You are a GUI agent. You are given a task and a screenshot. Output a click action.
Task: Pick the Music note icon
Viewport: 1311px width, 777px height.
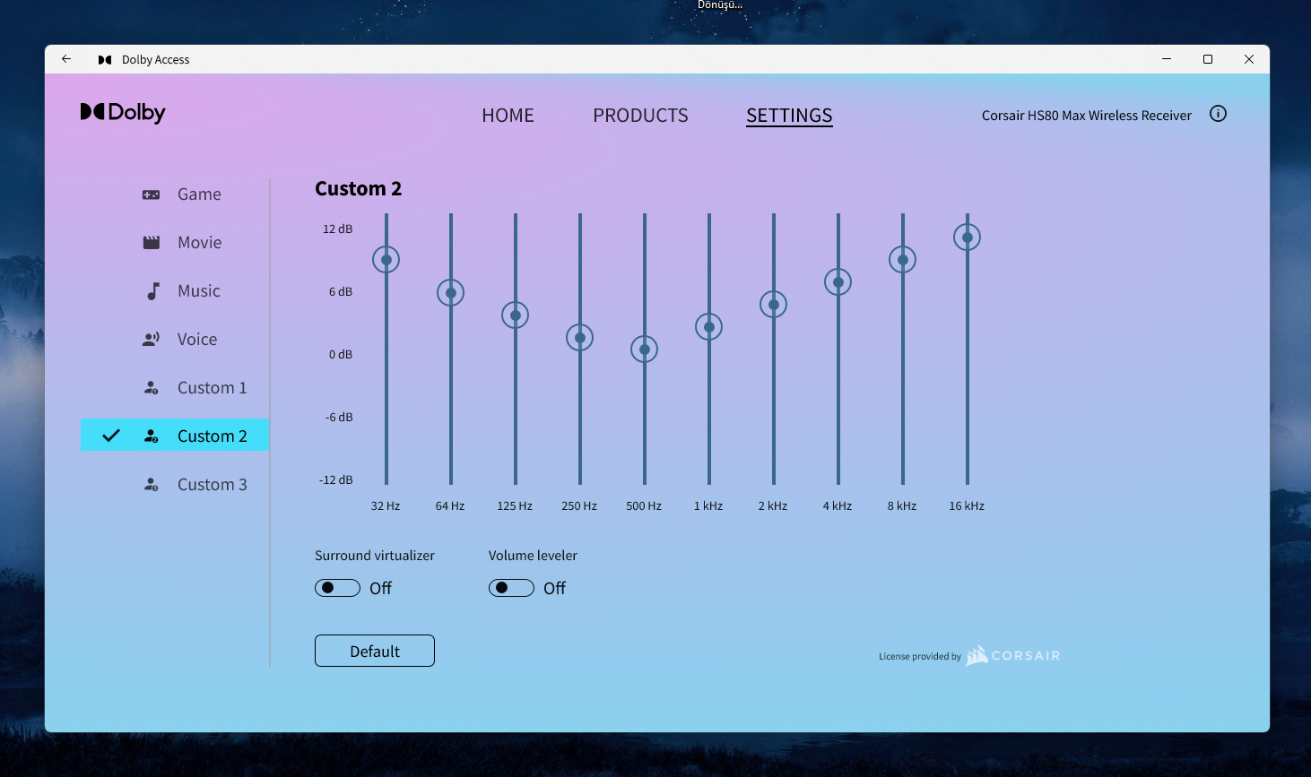pyautogui.click(x=153, y=291)
